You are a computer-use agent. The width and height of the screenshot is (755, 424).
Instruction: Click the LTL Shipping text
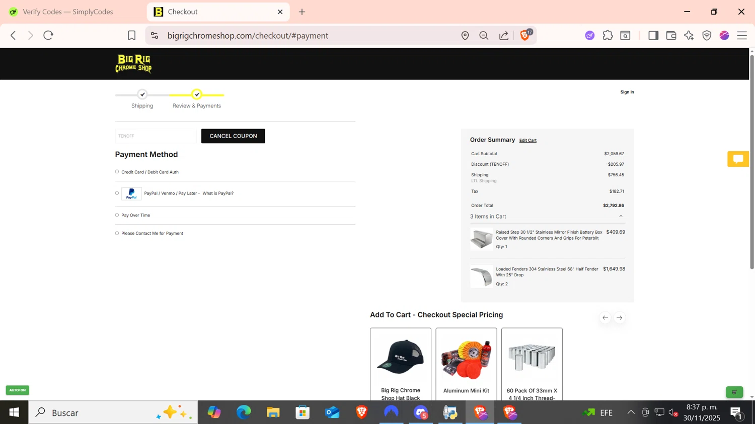484,181
